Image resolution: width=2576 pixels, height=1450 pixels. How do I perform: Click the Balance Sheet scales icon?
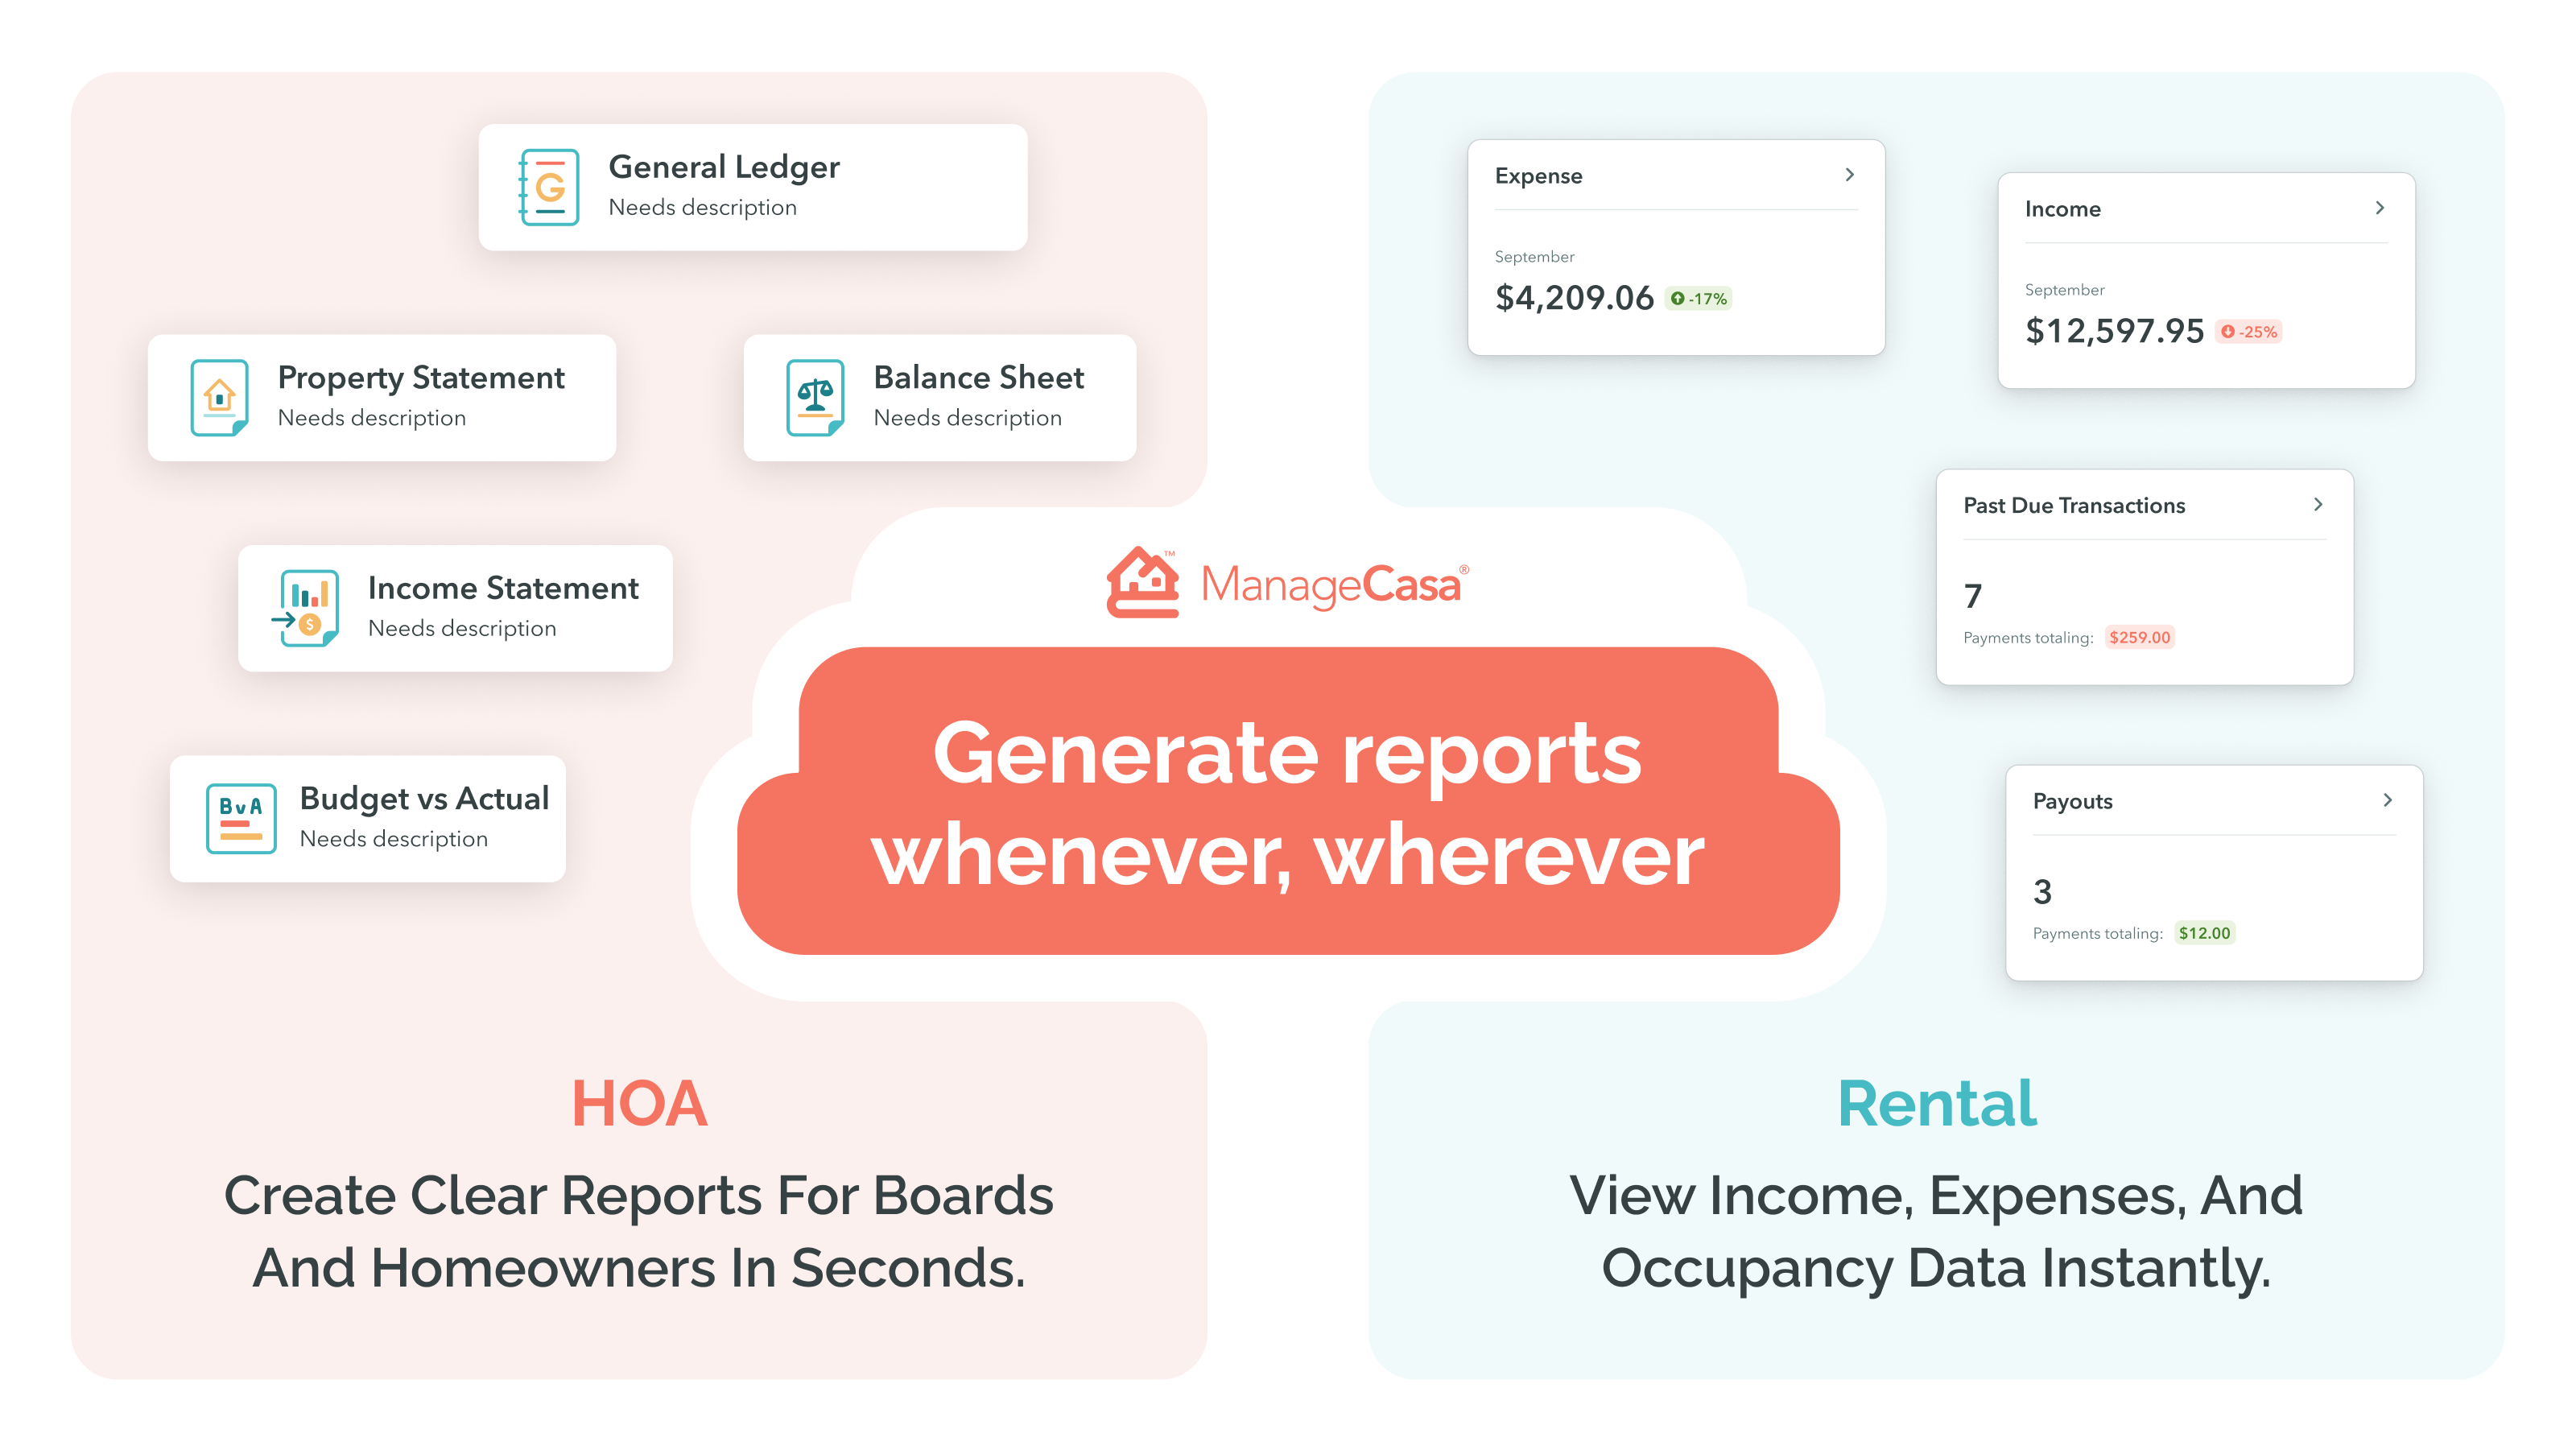pyautogui.click(x=815, y=398)
